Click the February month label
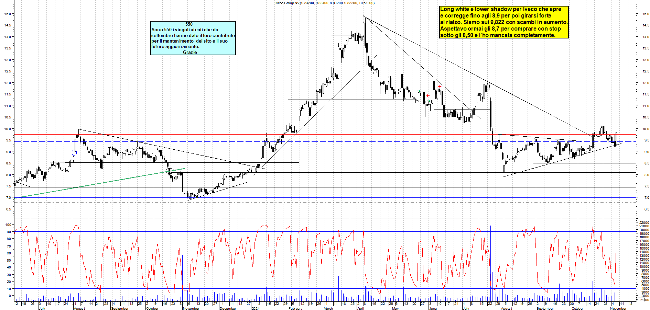 click(x=295, y=308)
